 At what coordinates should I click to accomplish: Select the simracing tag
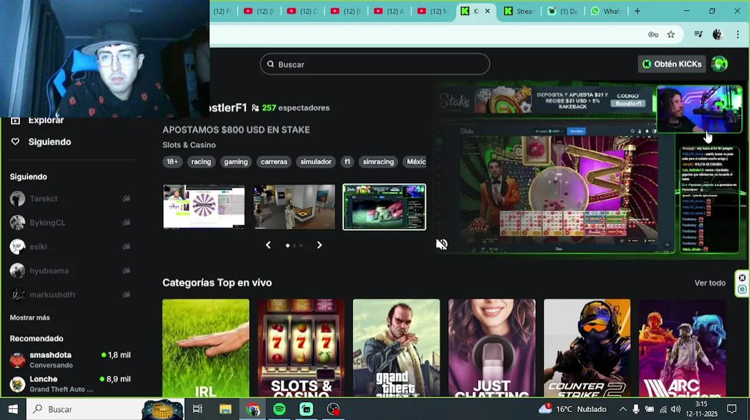click(x=379, y=162)
